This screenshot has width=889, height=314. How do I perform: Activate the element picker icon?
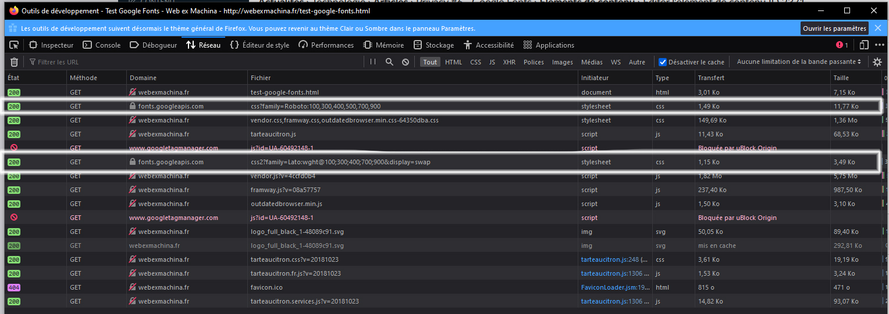(14, 45)
